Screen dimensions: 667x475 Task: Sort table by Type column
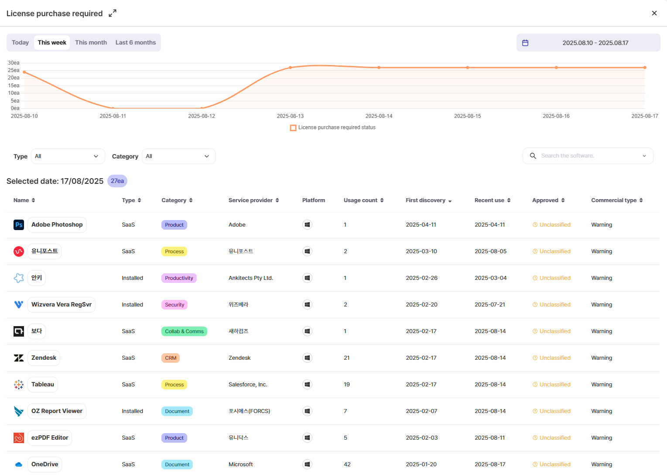pos(131,200)
